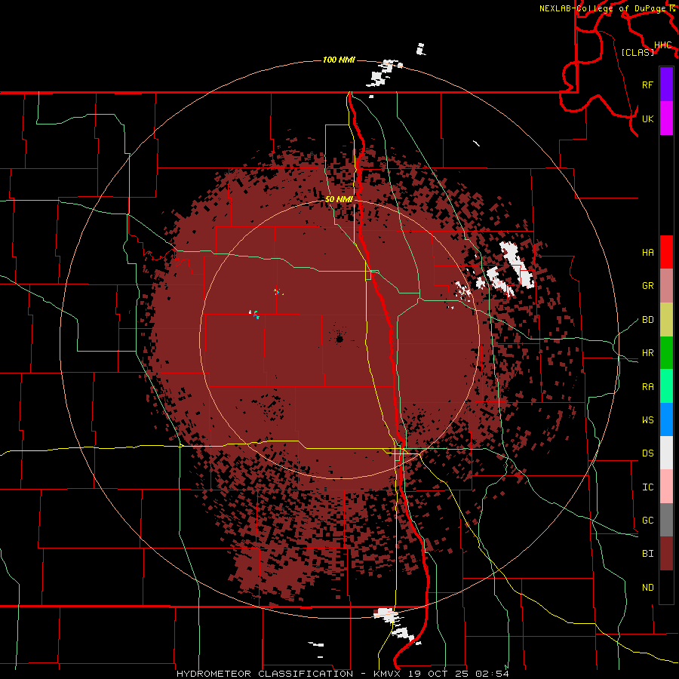Click the HYDROMETEOR CLASSIFICATION title text
This screenshot has width=679, height=679.
click(x=265, y=674)
